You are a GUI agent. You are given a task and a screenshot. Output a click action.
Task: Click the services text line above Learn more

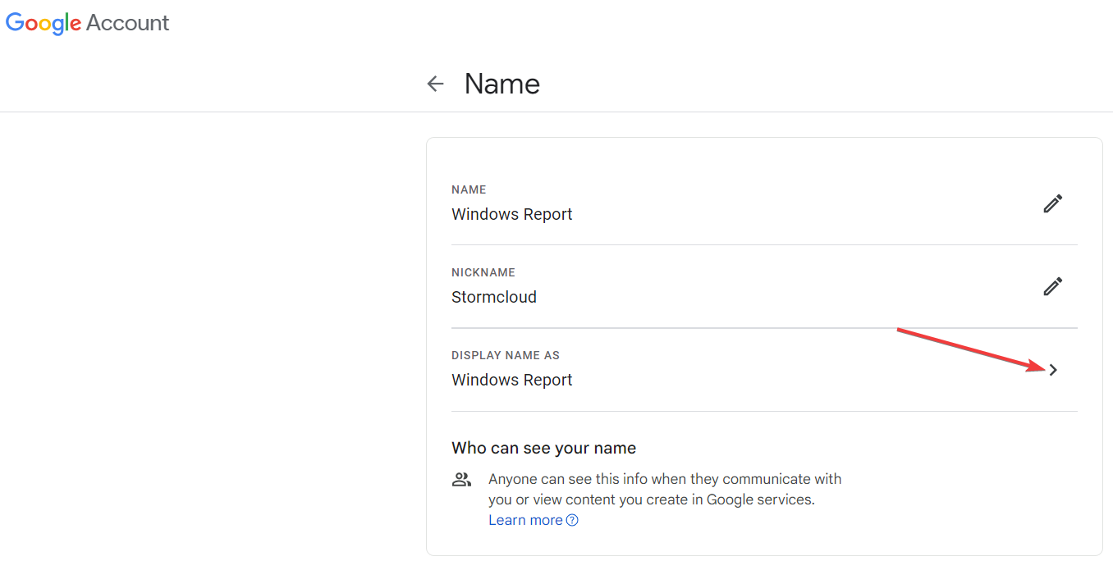651,499
